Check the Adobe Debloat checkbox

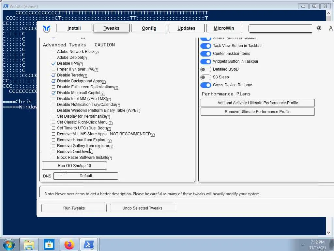[53, 58]
